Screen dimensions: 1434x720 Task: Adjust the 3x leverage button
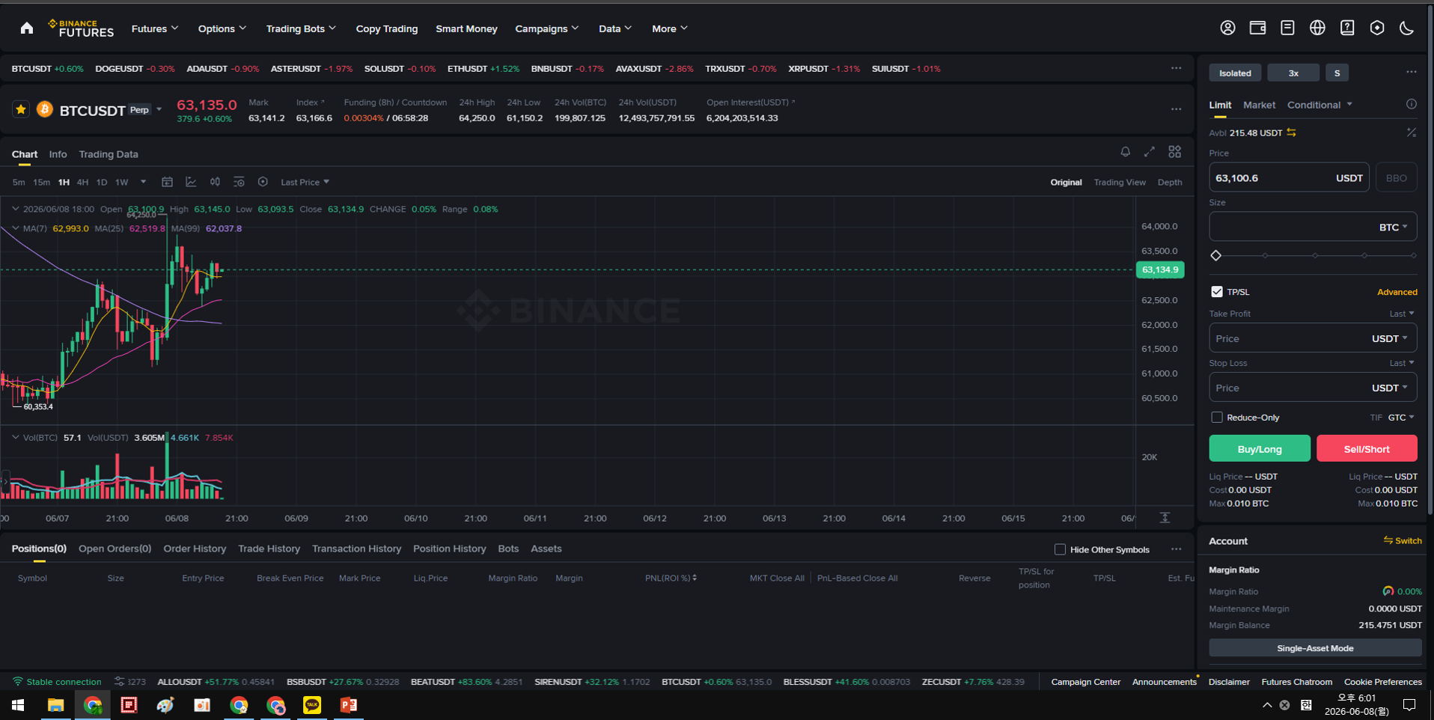pyautogui.click(x=1293, y=73)
